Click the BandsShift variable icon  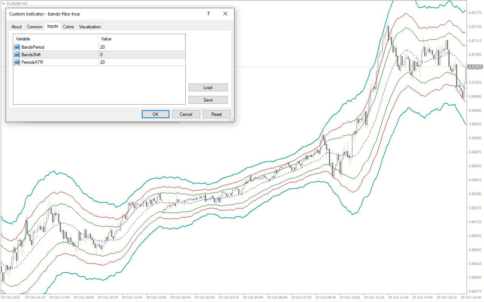(x=17, y=55)
